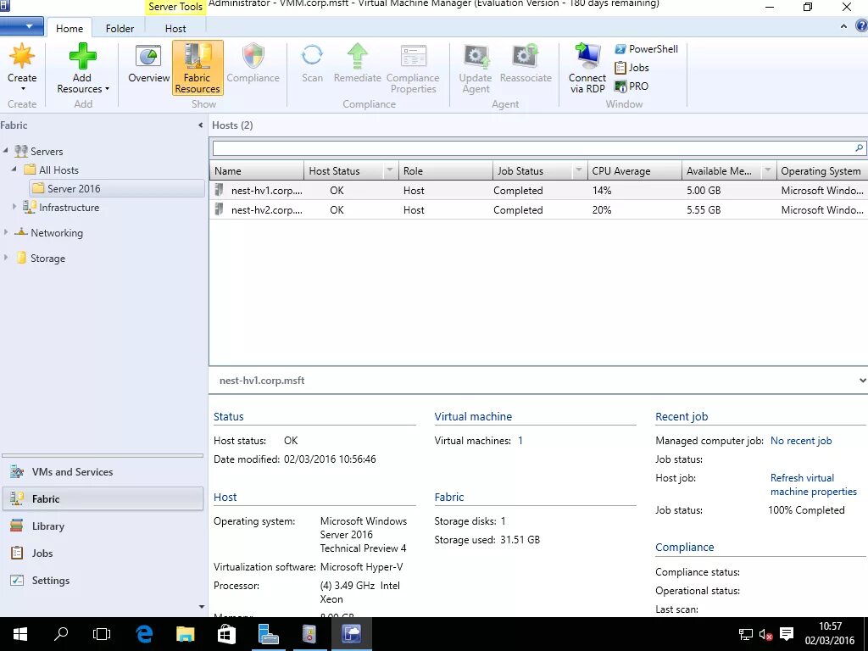Image resolution: width=868 pixels, height=651 pixels.
Task: Sort by Operating System column header
Action: 822,171
